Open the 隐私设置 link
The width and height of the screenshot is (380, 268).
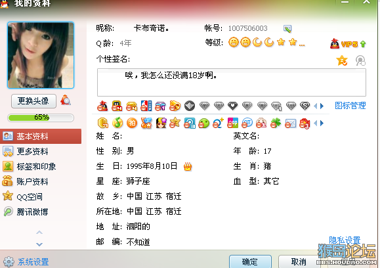pyautogui.click(x=345, y=240)
